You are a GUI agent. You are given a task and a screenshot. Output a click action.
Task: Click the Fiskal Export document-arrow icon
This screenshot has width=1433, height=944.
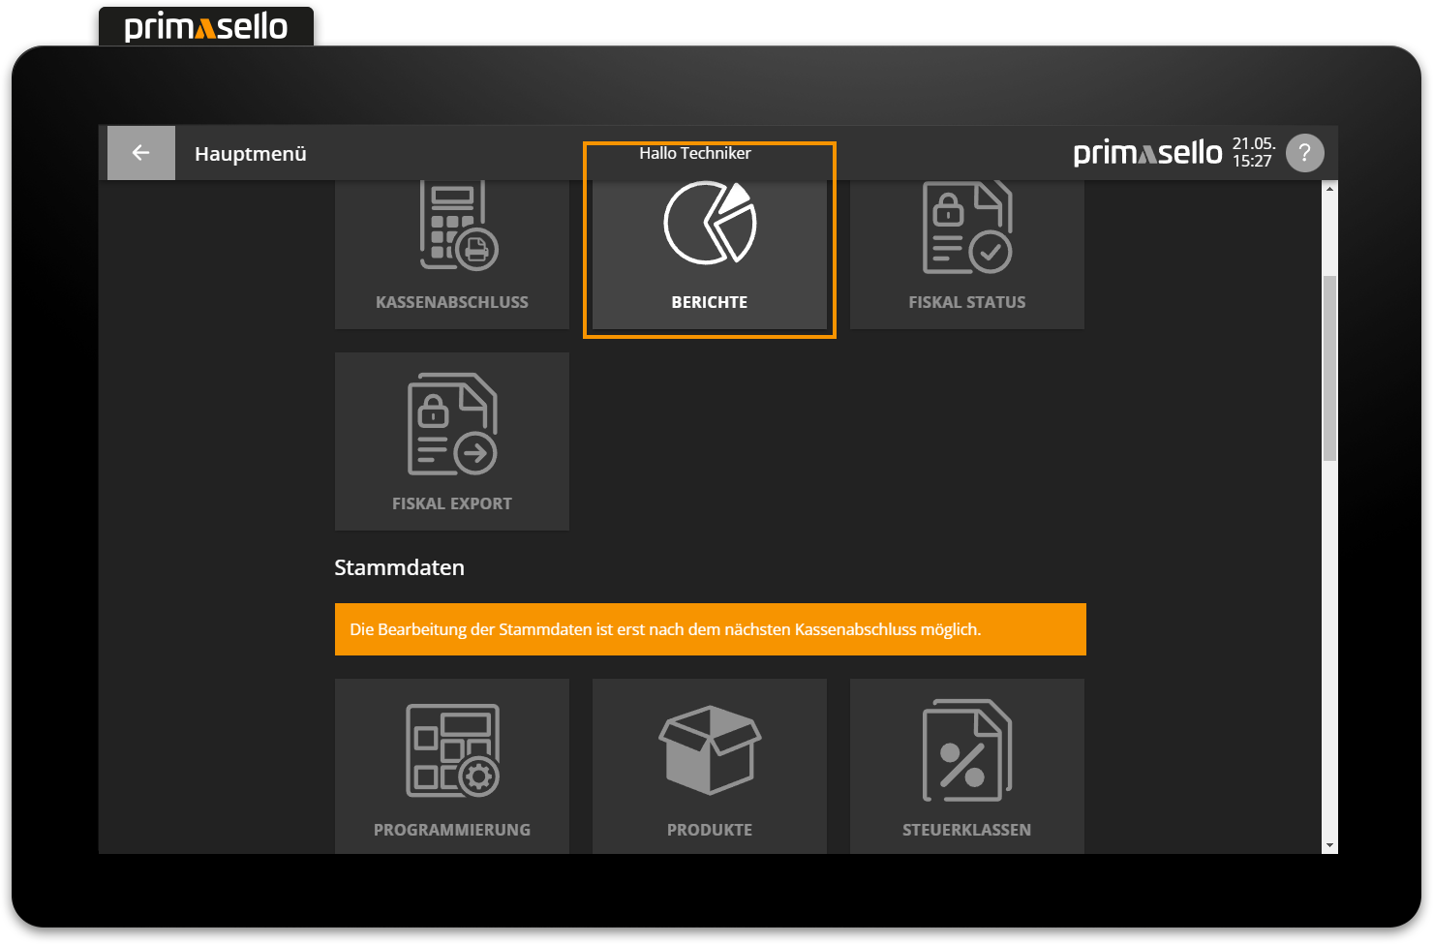coord(452,425)
